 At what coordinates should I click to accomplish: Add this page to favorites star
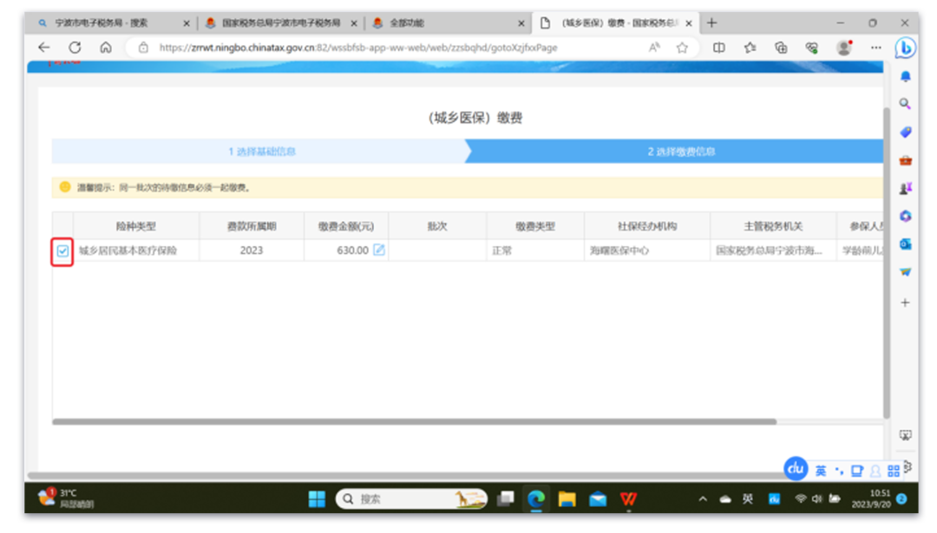point(682,48)
